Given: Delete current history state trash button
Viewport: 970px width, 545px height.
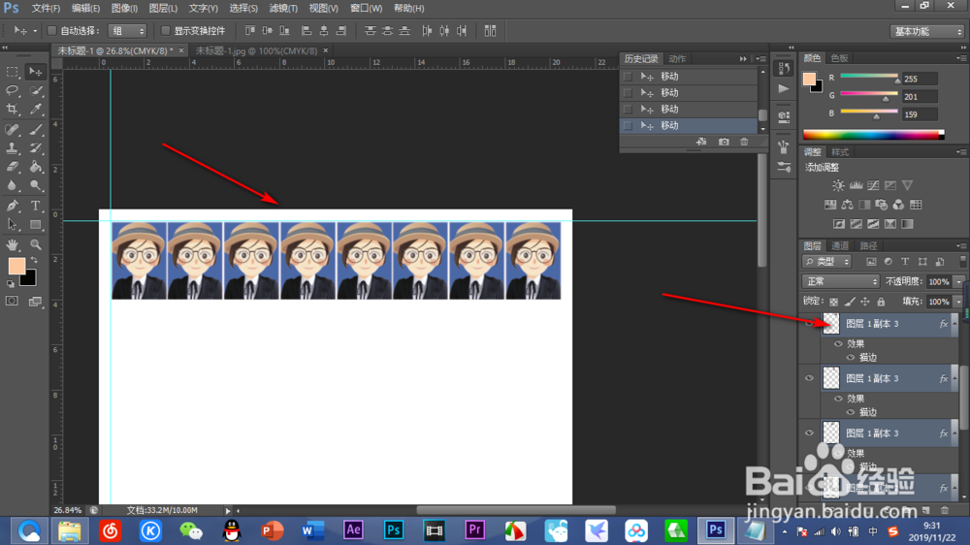Looking at the screenshot, I should [744, 142].
